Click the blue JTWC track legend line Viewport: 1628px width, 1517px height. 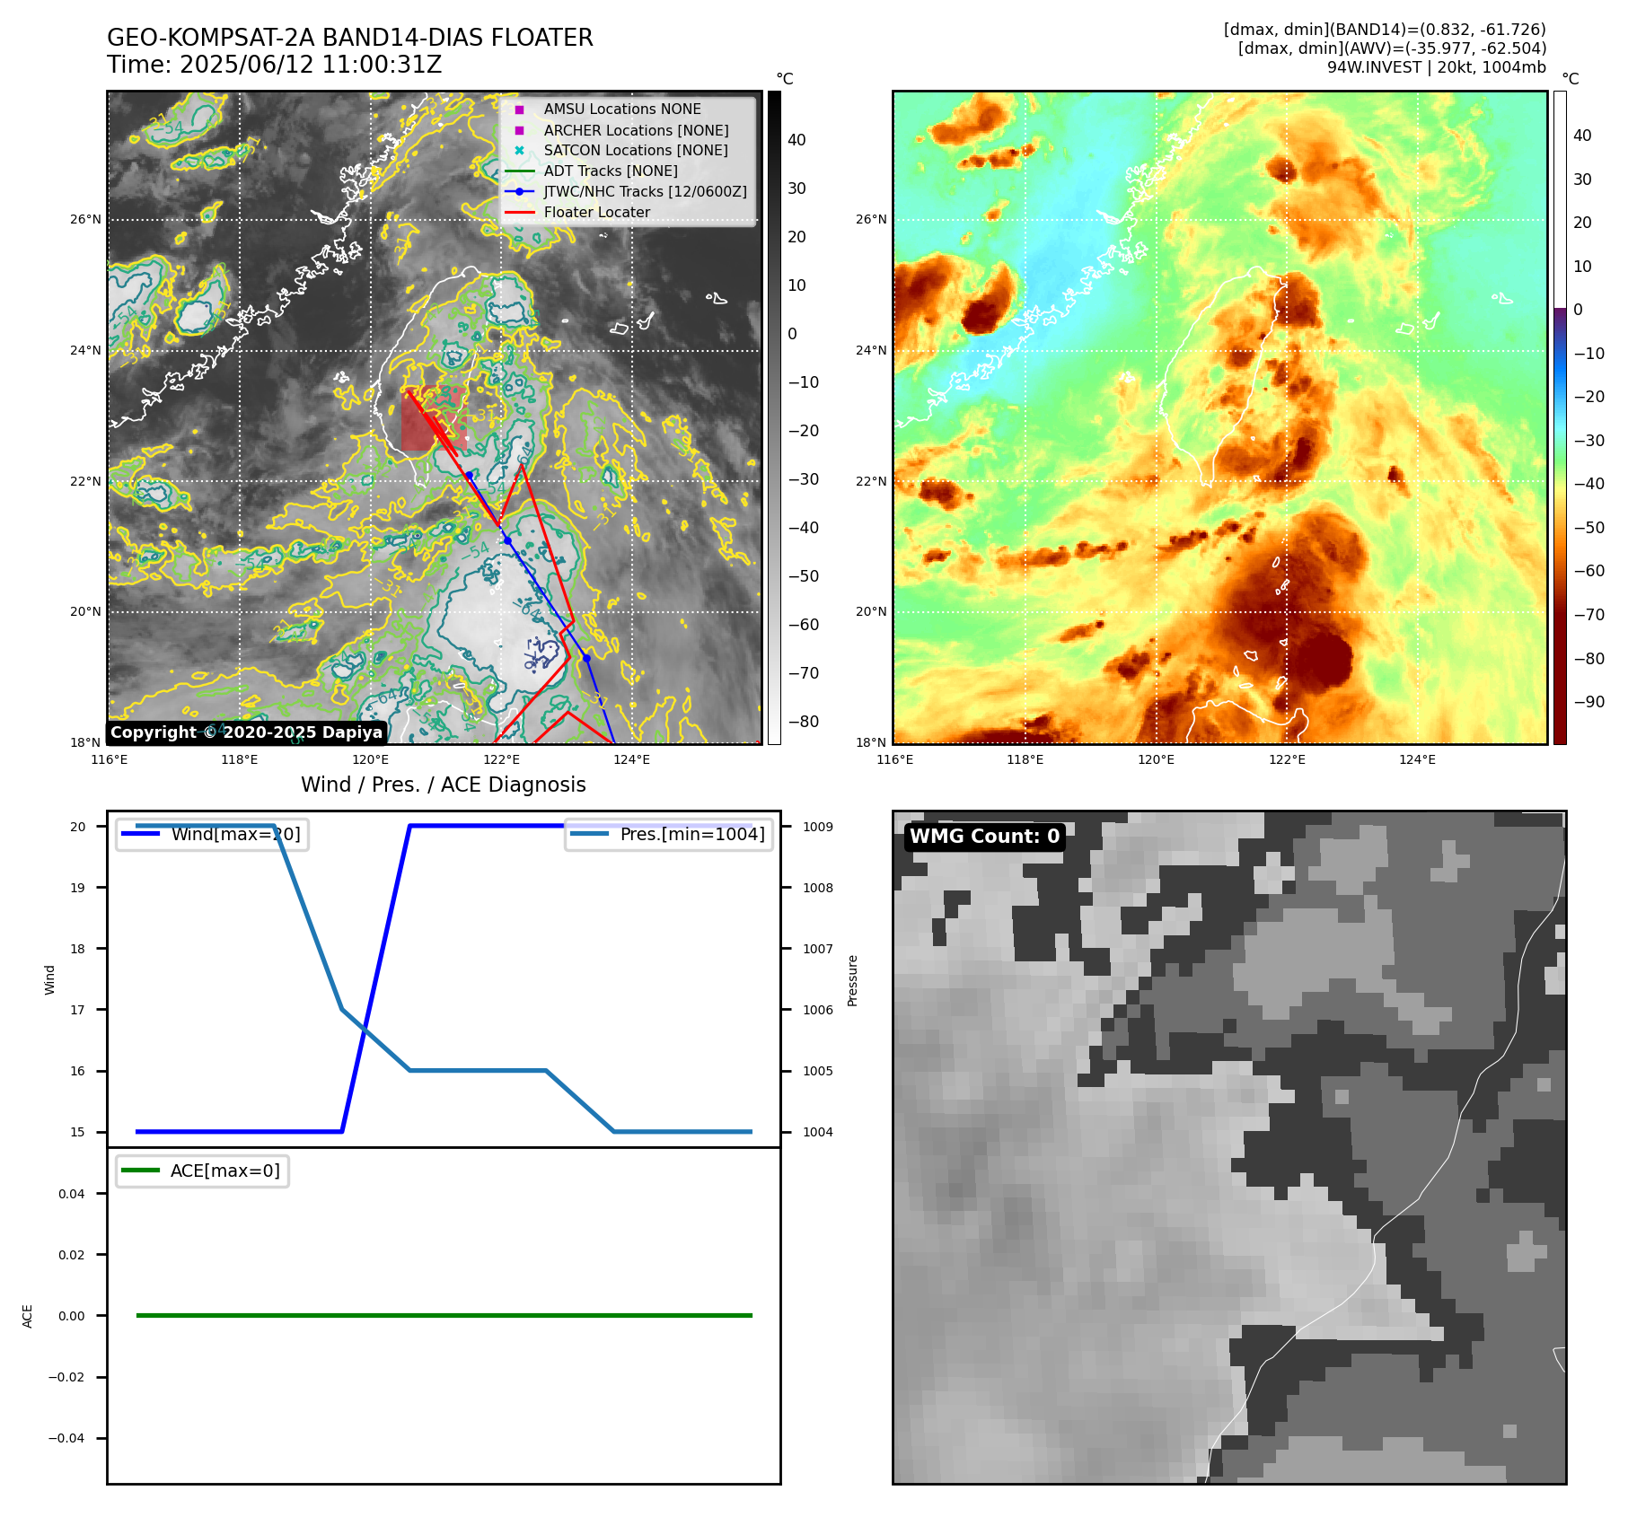519,191
